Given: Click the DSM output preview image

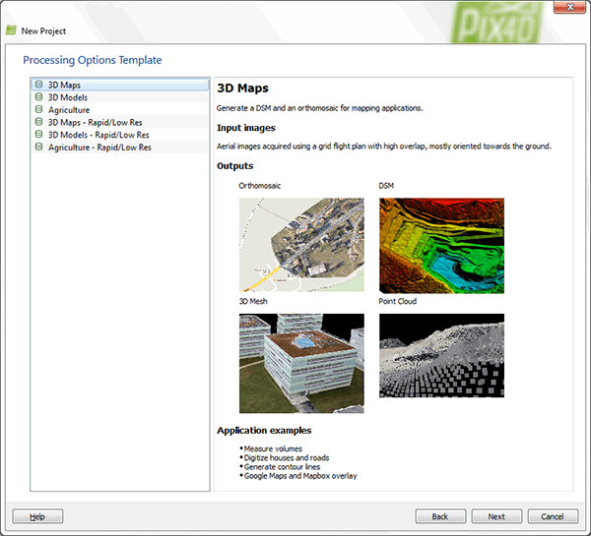Looking at the screenshot, I should tap(441, 245).
